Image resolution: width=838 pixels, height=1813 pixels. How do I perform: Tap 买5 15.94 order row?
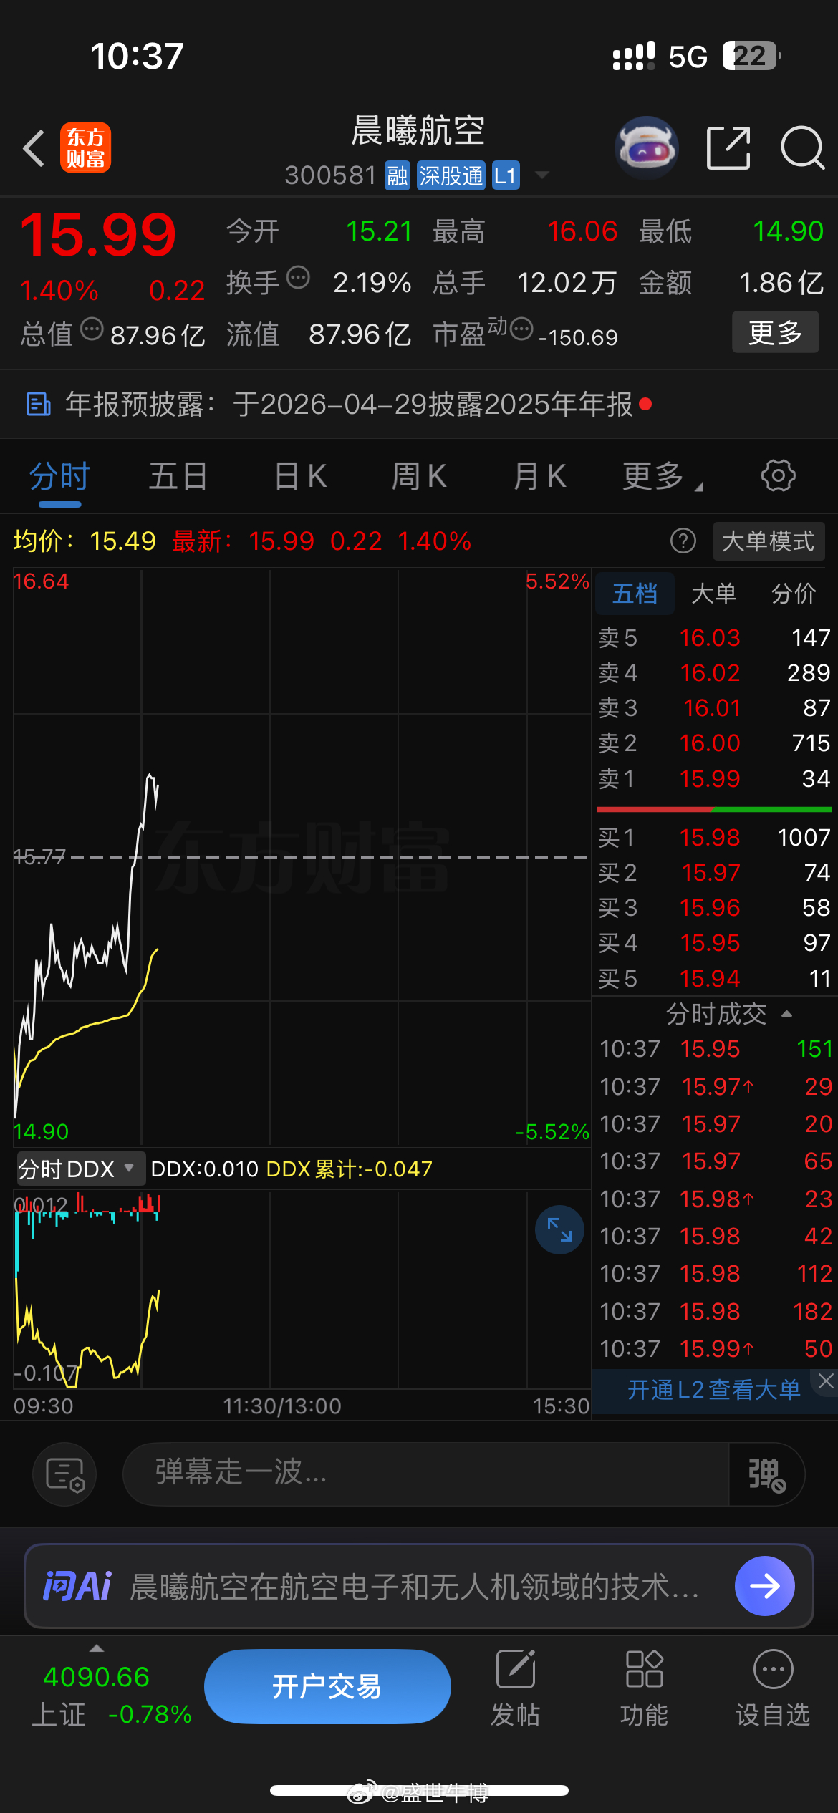714,978
